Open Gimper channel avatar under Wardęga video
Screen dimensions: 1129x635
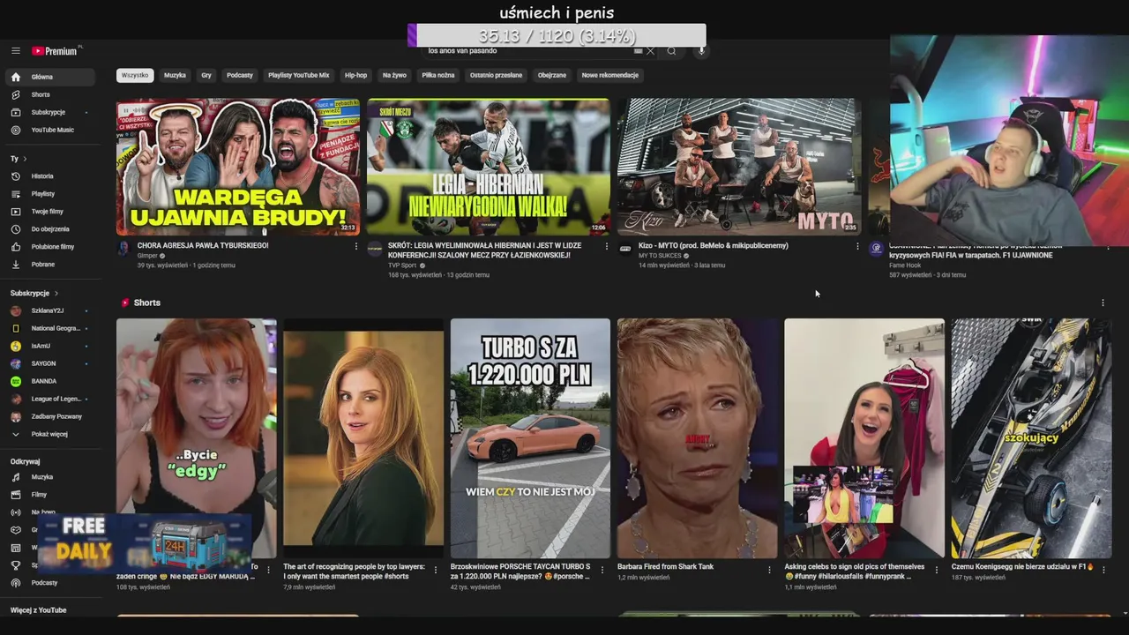(x=124, y=249)
